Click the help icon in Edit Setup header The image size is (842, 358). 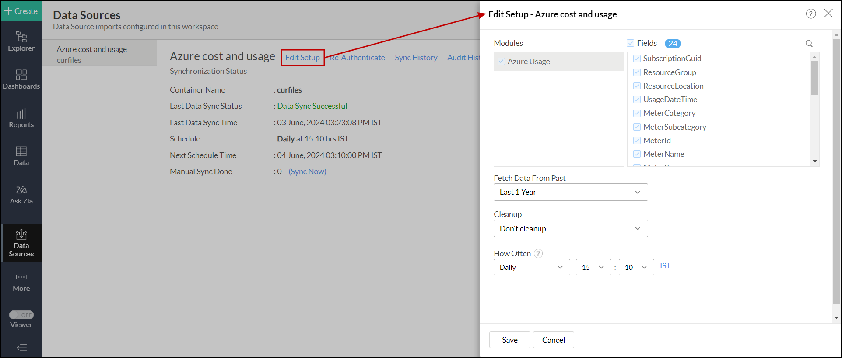click(810, 14)
